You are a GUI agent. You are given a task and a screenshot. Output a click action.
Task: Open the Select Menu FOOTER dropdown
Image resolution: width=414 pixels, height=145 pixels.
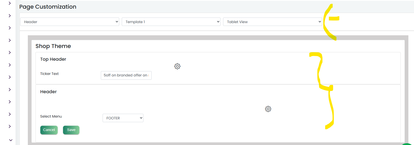(x=123, y=118)
